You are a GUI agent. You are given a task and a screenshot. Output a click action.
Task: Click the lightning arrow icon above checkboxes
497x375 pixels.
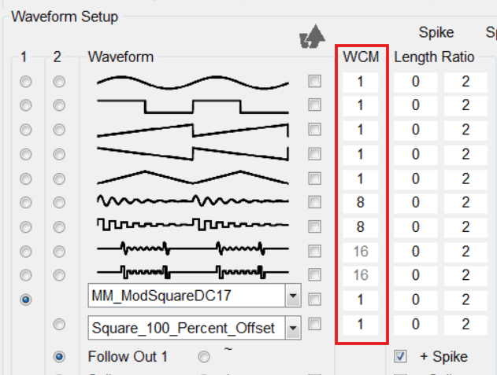(312, 36)
